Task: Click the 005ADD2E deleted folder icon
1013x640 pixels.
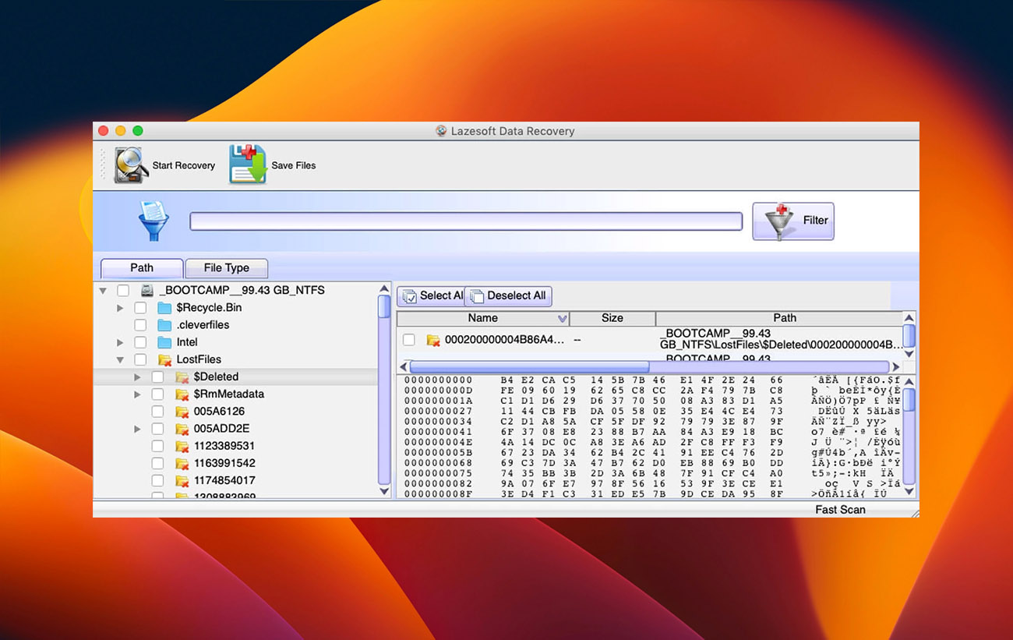Action: tap(182, 428)
